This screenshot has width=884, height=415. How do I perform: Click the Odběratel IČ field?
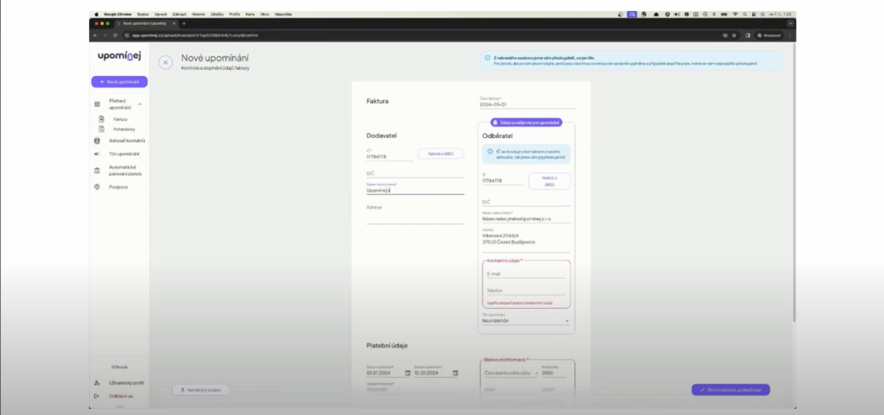tap(503, 179)
